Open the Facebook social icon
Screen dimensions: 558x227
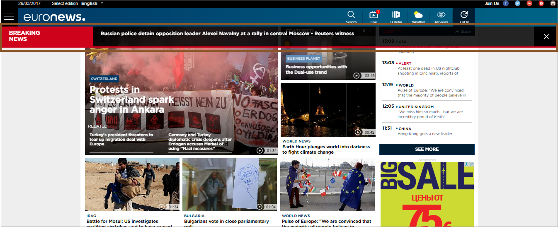coord(506,3)
